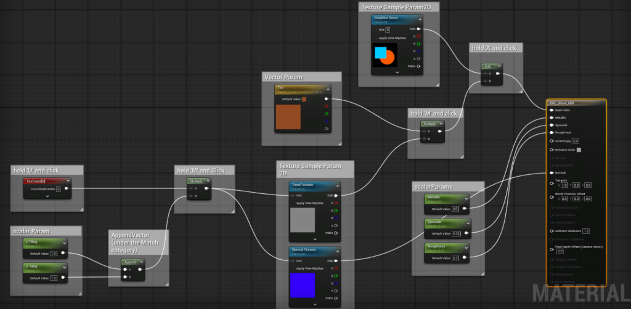The image size is (631, 309).
Task: Click the U Tiling Default Value field
Action: pyautogui.click(x=53, y=253)
